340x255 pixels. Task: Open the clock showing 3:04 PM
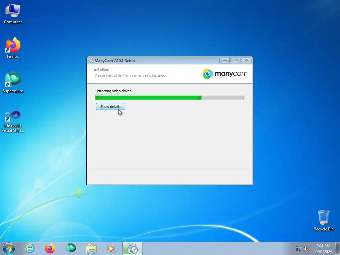coord(323,249)
